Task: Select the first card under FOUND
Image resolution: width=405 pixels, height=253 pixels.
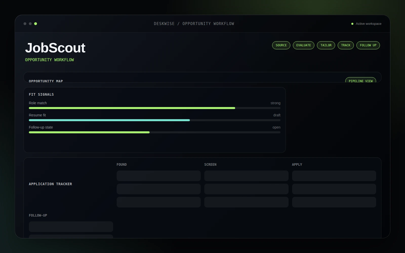Action: point(159,176)
